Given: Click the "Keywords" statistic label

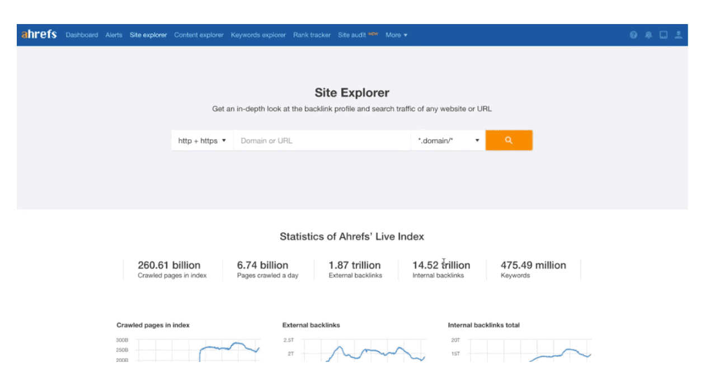Looking at the screenshot, I should [x=515, y=275].
